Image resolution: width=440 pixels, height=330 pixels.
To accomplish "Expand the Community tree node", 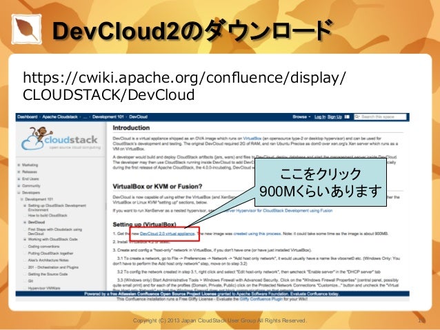I will tap(19, 186).
